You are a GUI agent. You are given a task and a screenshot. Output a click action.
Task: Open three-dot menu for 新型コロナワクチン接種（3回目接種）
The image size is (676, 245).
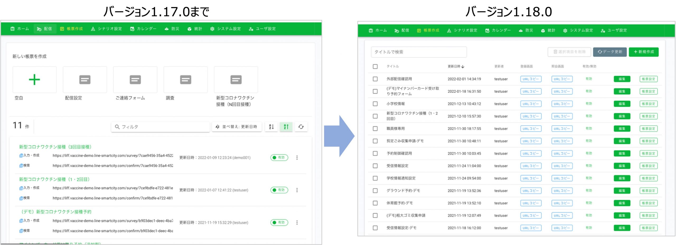tap(297, 158)
